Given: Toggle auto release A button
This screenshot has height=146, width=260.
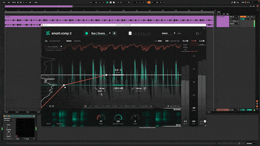Looking at the screenshot, I should pyautogui.click(x=145, y=88).
